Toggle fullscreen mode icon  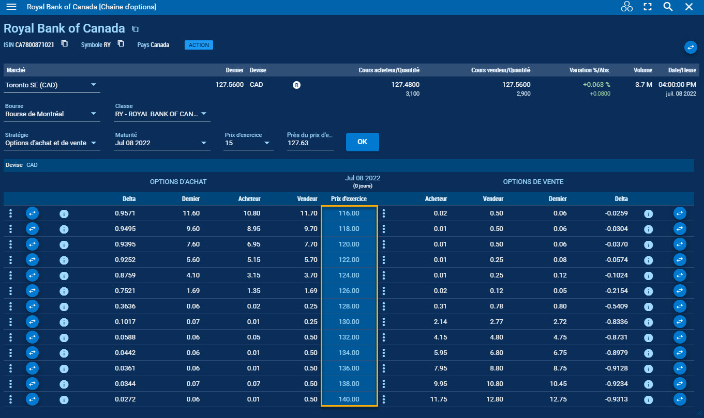point(647,7)
